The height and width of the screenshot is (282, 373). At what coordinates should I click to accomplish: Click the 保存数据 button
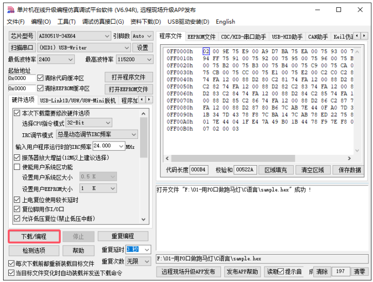coord(348,170)
